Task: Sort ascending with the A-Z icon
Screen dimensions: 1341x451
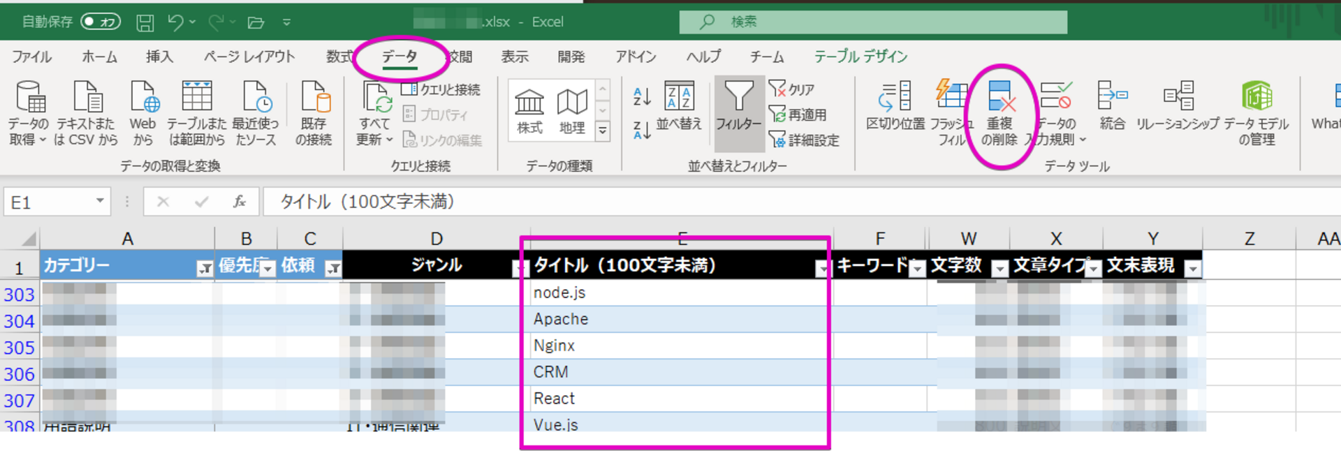Action: click(x=642, y=96)
